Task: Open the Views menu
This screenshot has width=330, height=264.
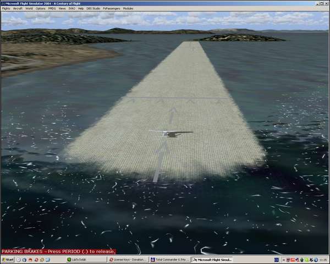Action: coord(62,8)
